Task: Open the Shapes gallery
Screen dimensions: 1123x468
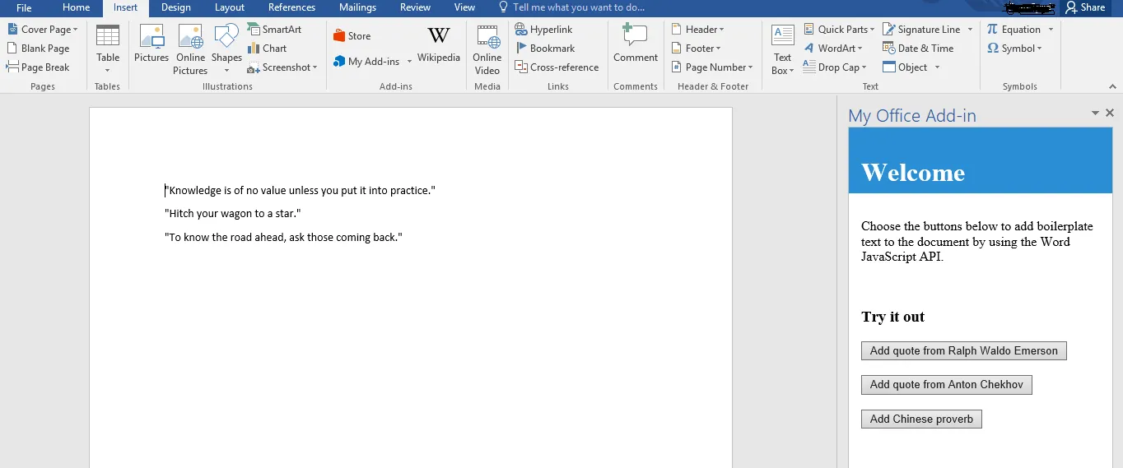Action: (226, 49)
